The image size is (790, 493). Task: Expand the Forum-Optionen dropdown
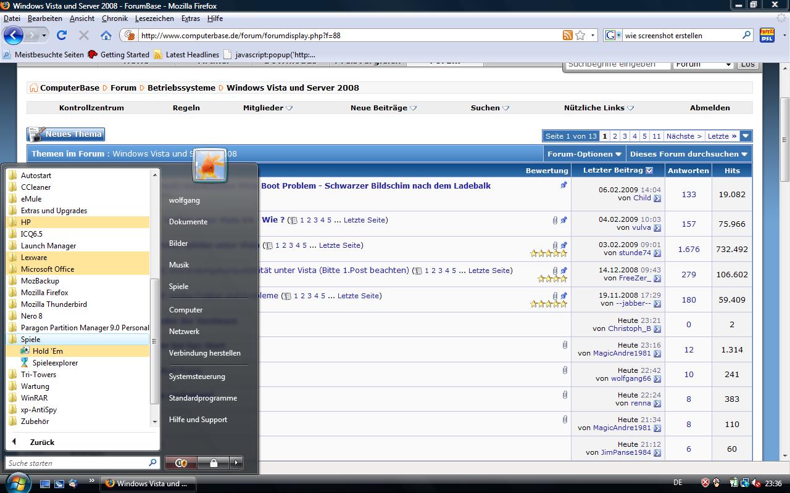tap(584, 154)
